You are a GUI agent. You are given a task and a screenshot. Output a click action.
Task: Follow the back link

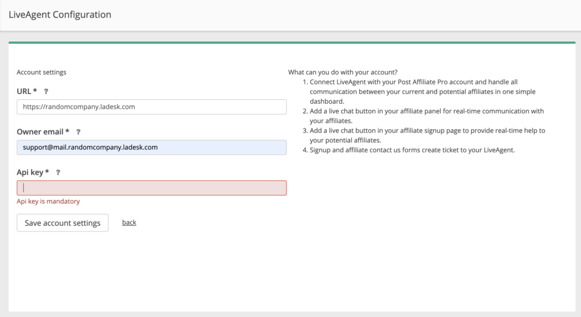129,222
